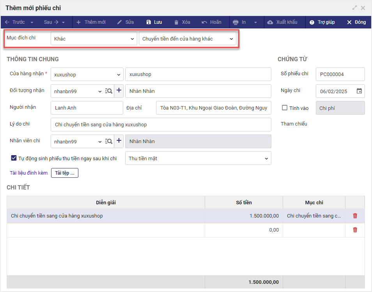Click the Đóng button in toolbar
372x292 pixels.
pos(356,22)
